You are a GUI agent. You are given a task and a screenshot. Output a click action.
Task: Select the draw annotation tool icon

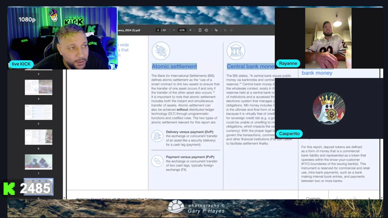coord(216,30)
